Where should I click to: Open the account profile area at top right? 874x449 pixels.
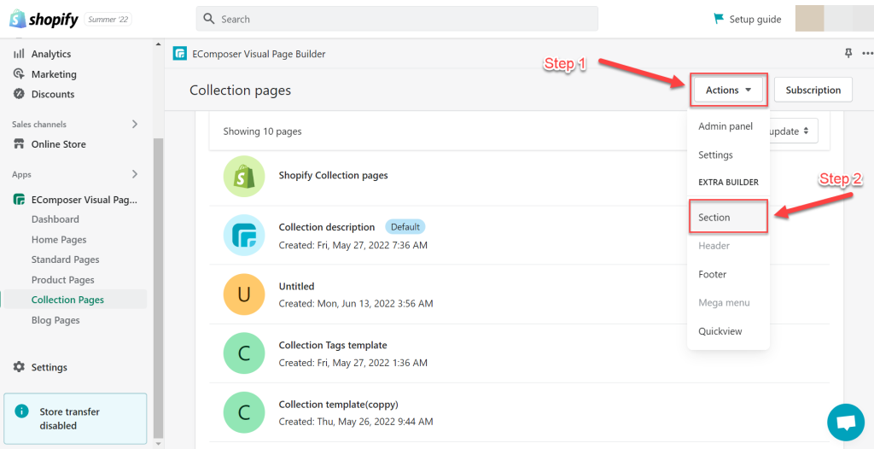tap(835, 19)
